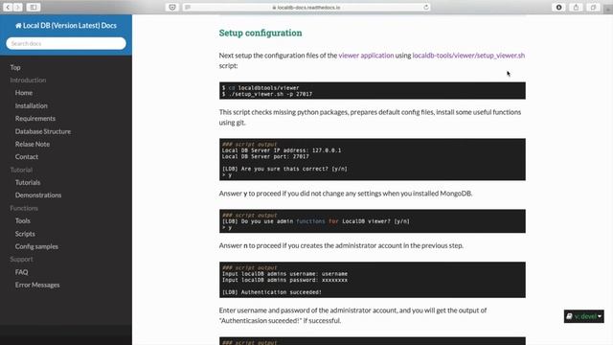Click the 'Local DB Server IP address' line
Viewport: 613px width, 345px height.
[282, 150]
